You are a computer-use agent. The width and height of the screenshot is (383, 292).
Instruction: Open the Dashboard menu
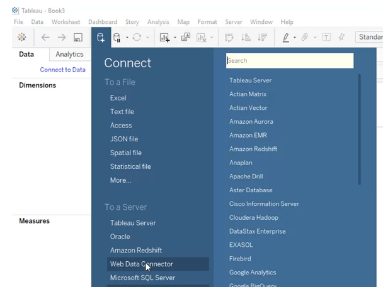[x=103, y=22]
